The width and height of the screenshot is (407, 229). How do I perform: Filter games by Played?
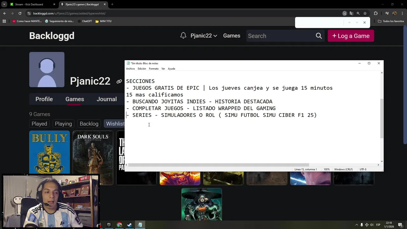(39, 124)
